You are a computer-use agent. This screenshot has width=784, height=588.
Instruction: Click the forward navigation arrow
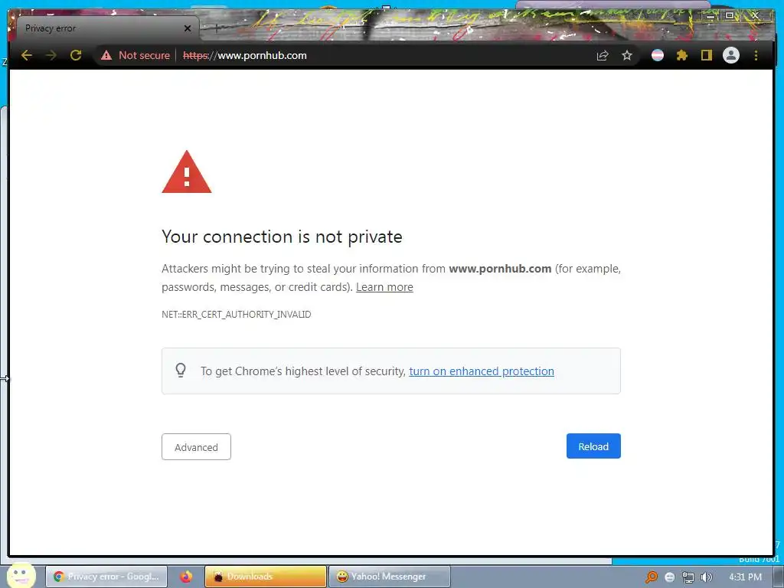tap(51, 55)
